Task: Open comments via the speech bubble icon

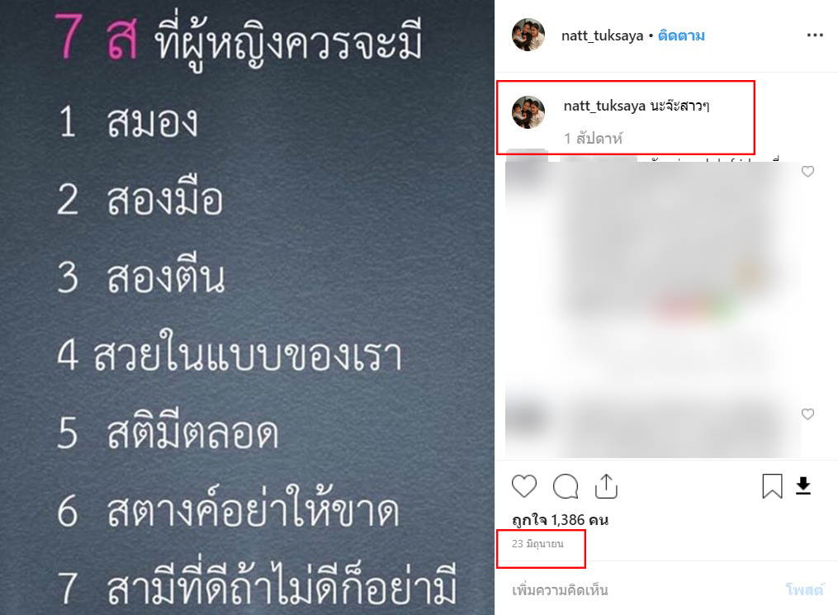Action: tap(565, 486)
